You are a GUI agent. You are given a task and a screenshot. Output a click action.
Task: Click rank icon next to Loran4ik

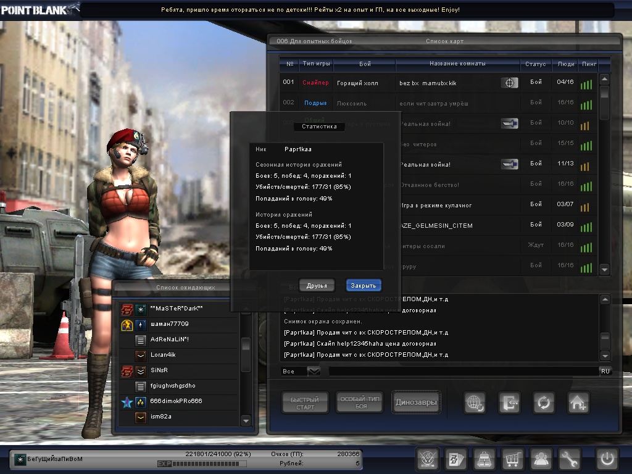(x=140, y=355)
